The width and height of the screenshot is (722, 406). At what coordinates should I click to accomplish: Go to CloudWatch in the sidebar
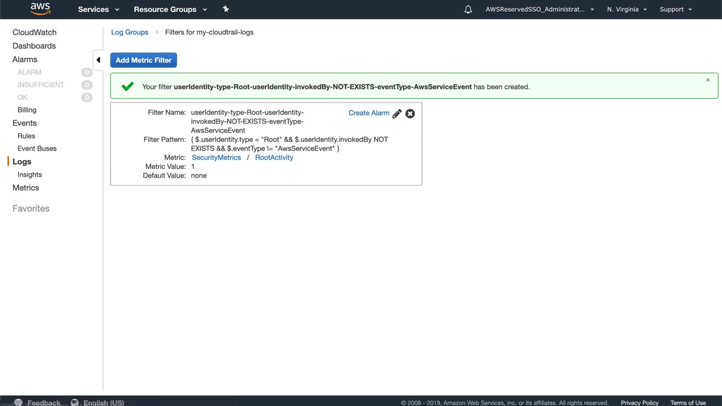click(x=34, y=32)
